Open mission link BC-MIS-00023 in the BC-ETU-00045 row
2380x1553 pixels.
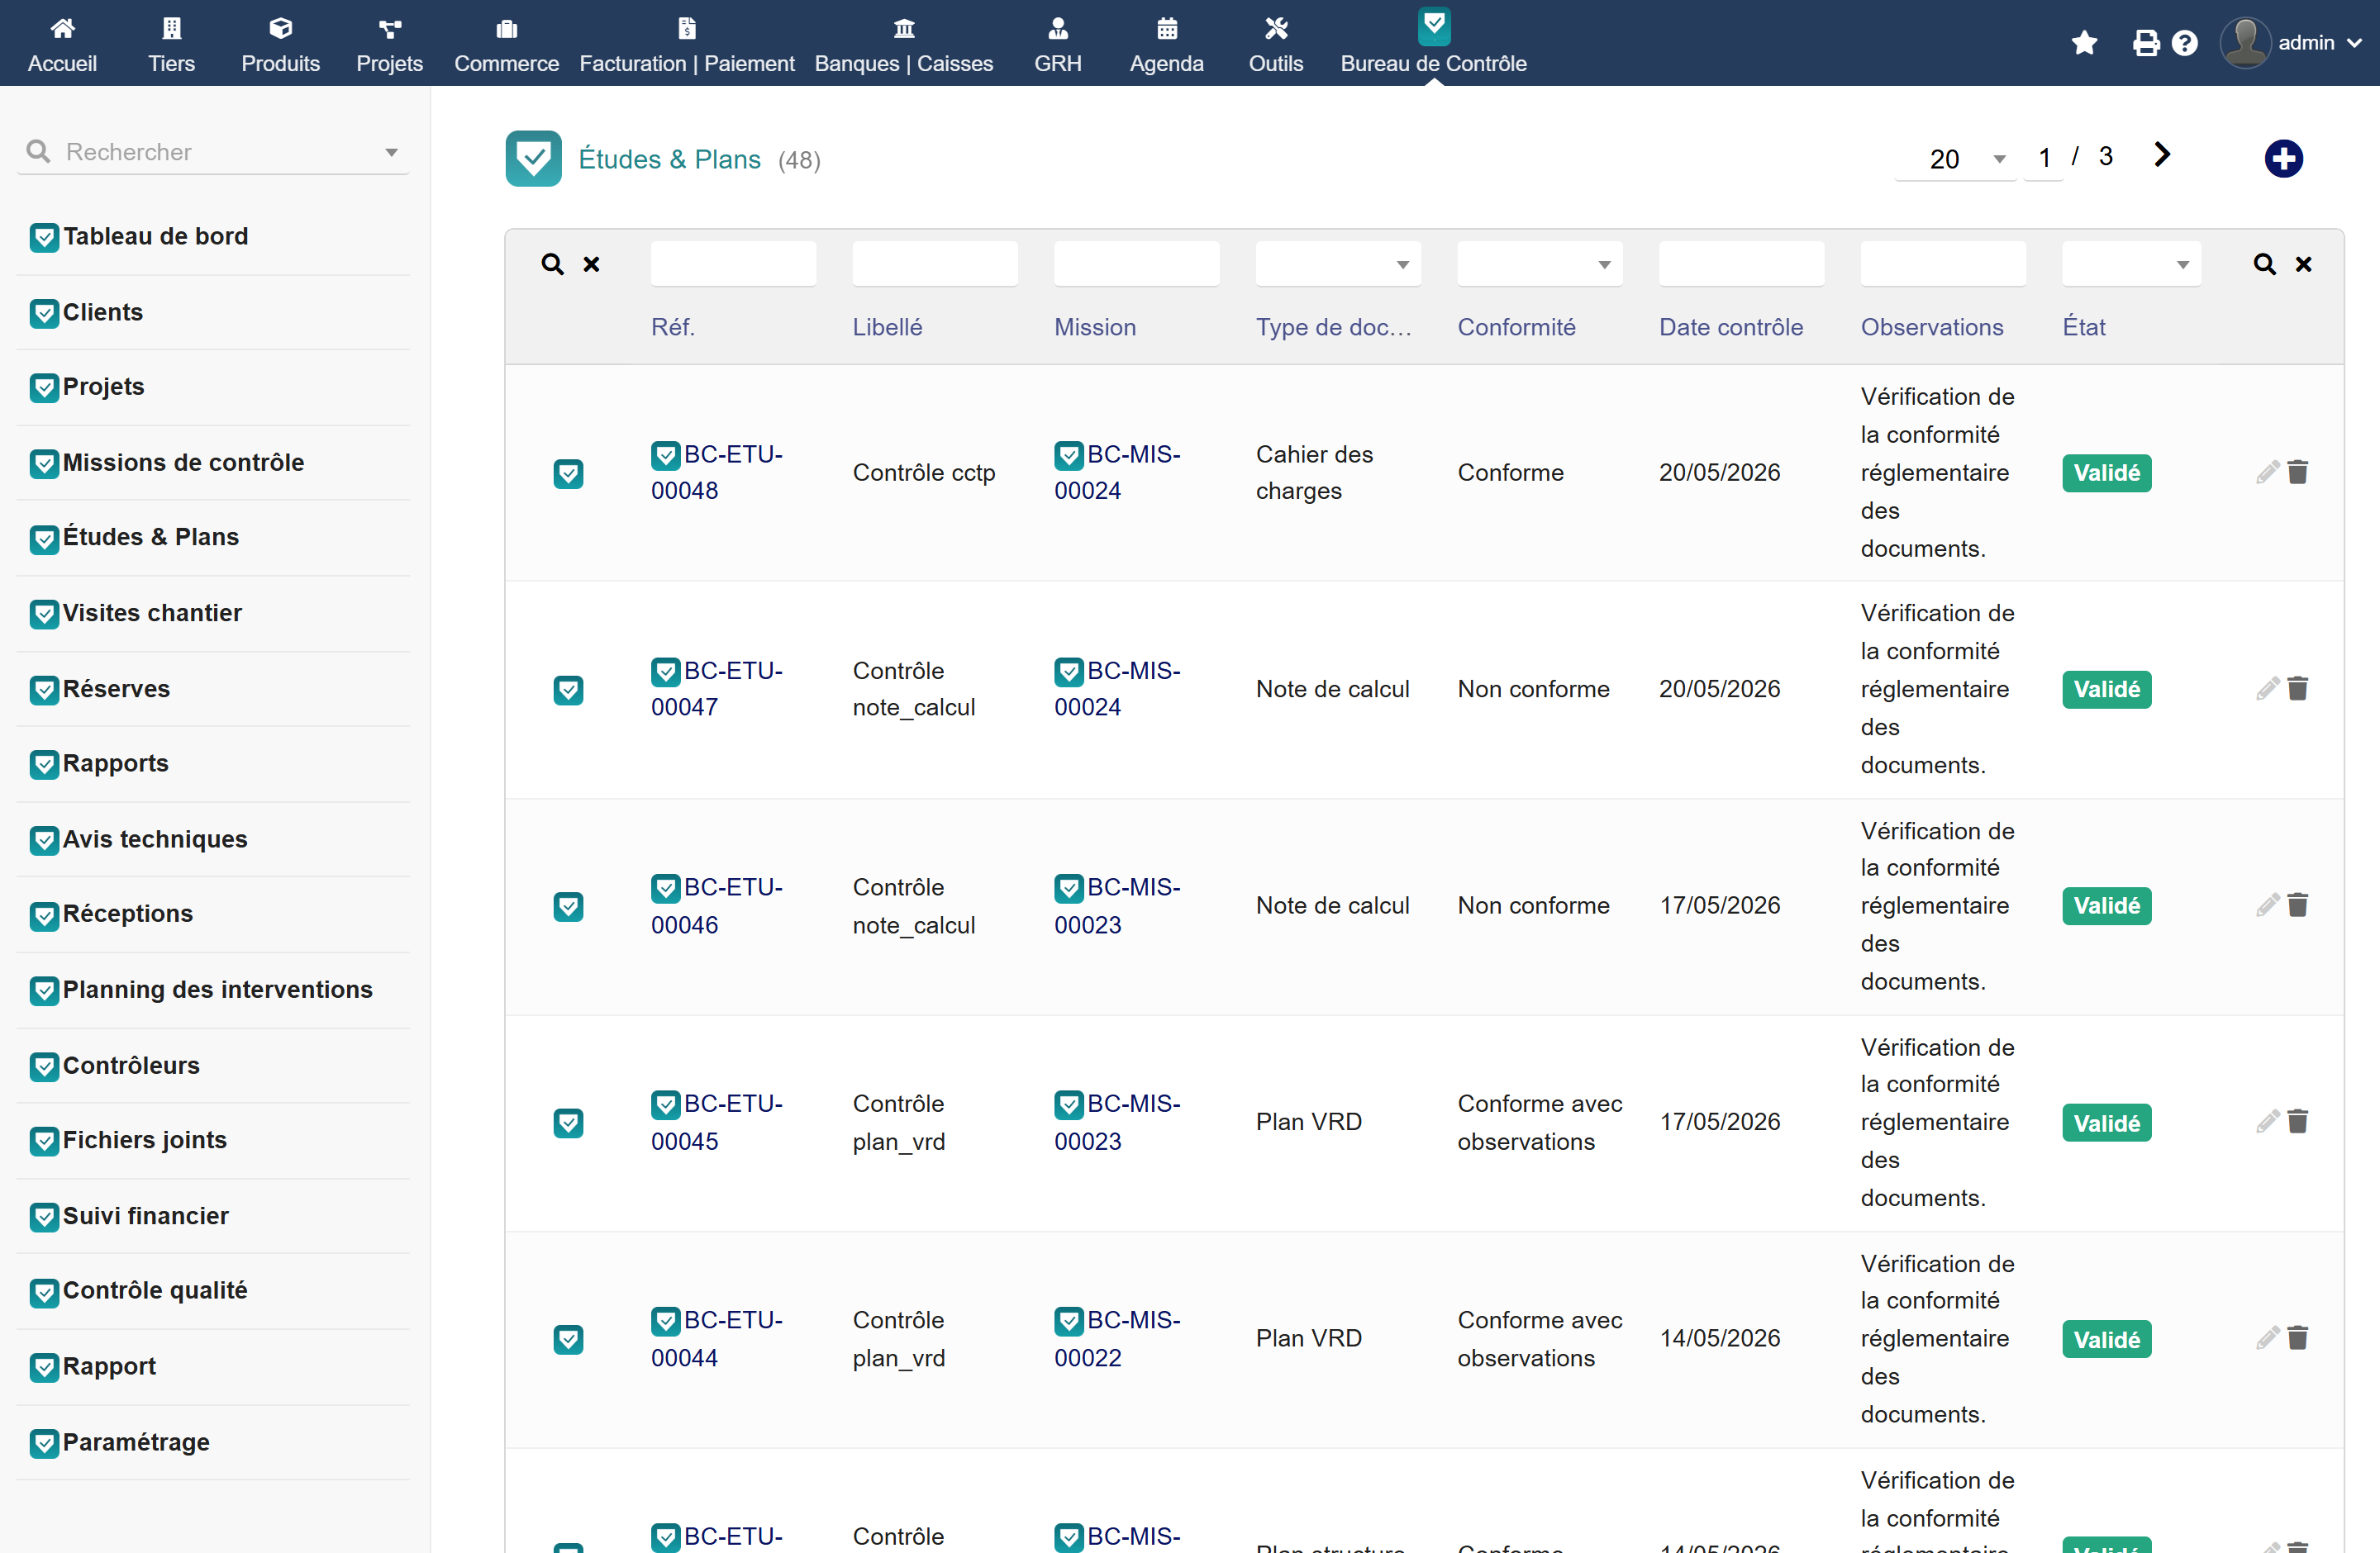click(1118, 1123)
